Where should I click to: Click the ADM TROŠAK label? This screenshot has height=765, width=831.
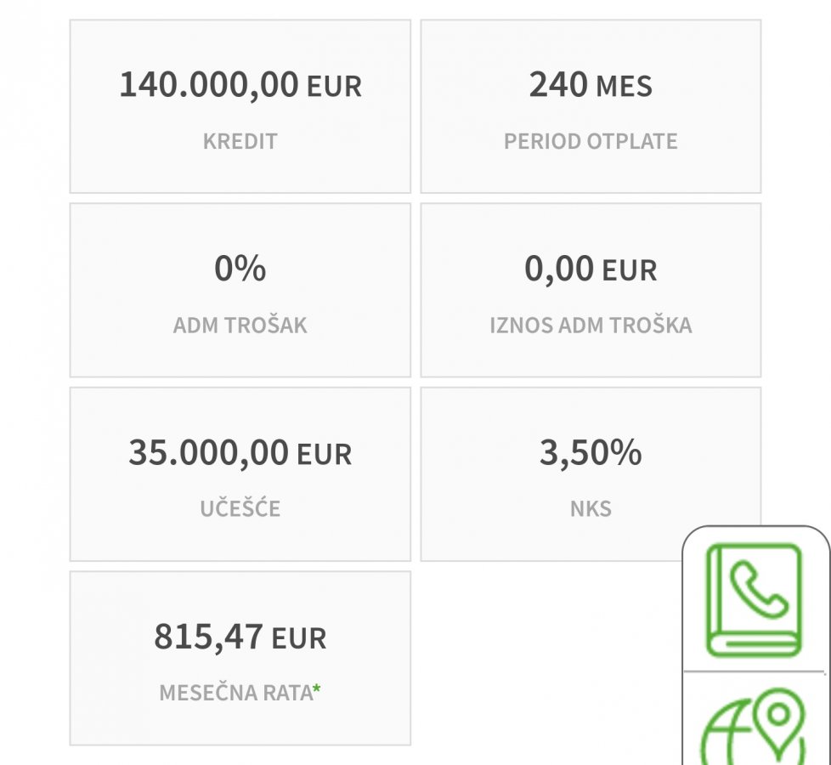click(x=240, y=325)
